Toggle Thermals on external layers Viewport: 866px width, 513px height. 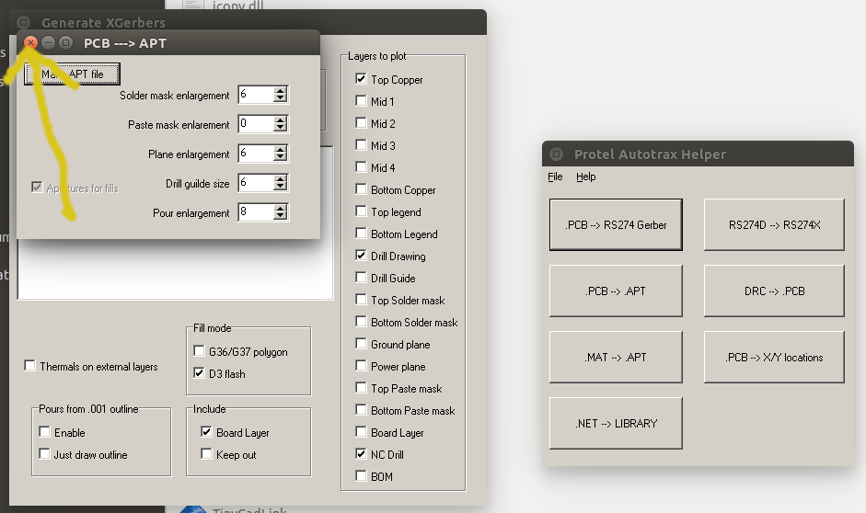(x=30, y=366)
